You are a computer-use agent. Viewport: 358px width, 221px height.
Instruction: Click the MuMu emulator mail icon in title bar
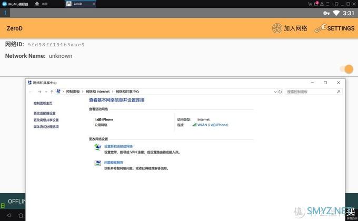click(316, 4)
